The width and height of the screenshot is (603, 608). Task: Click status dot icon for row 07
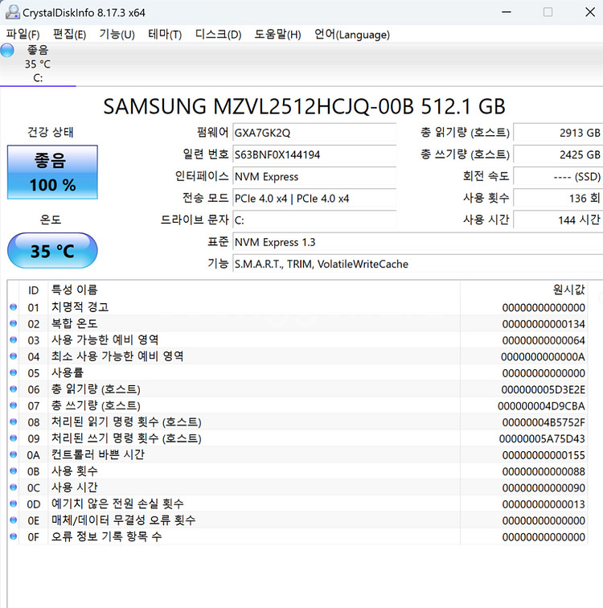click(x=13, y=405)
